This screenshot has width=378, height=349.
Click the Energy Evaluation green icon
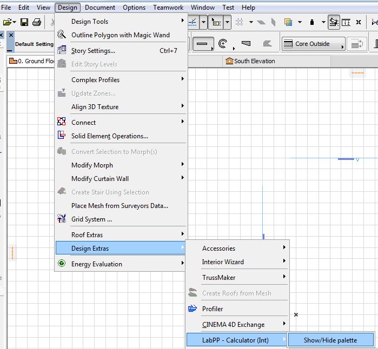click(62, 263)
